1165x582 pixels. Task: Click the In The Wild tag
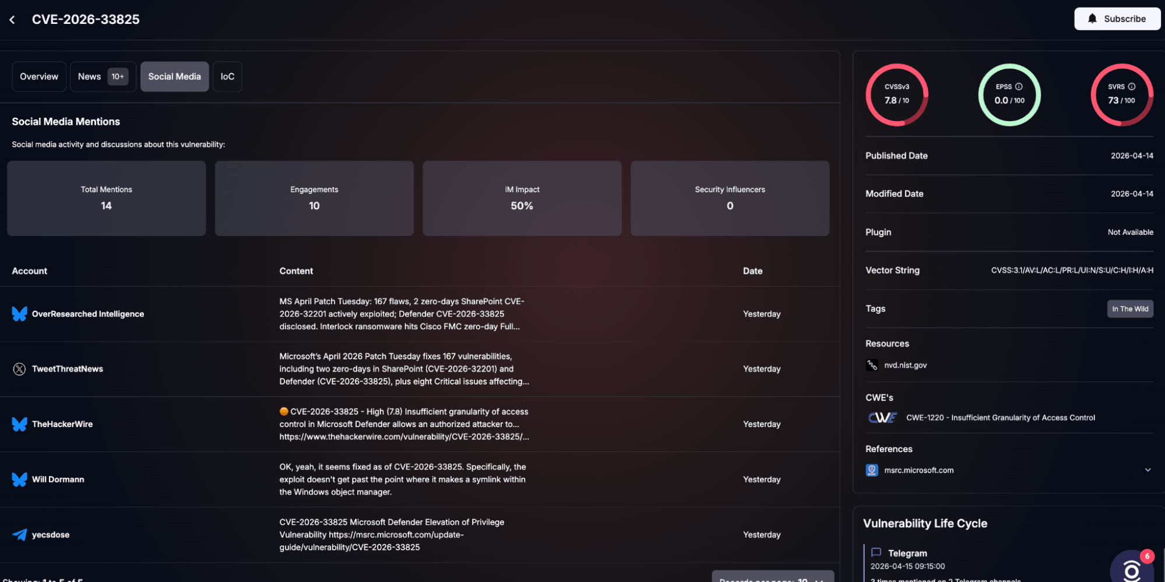[1130, 309]
